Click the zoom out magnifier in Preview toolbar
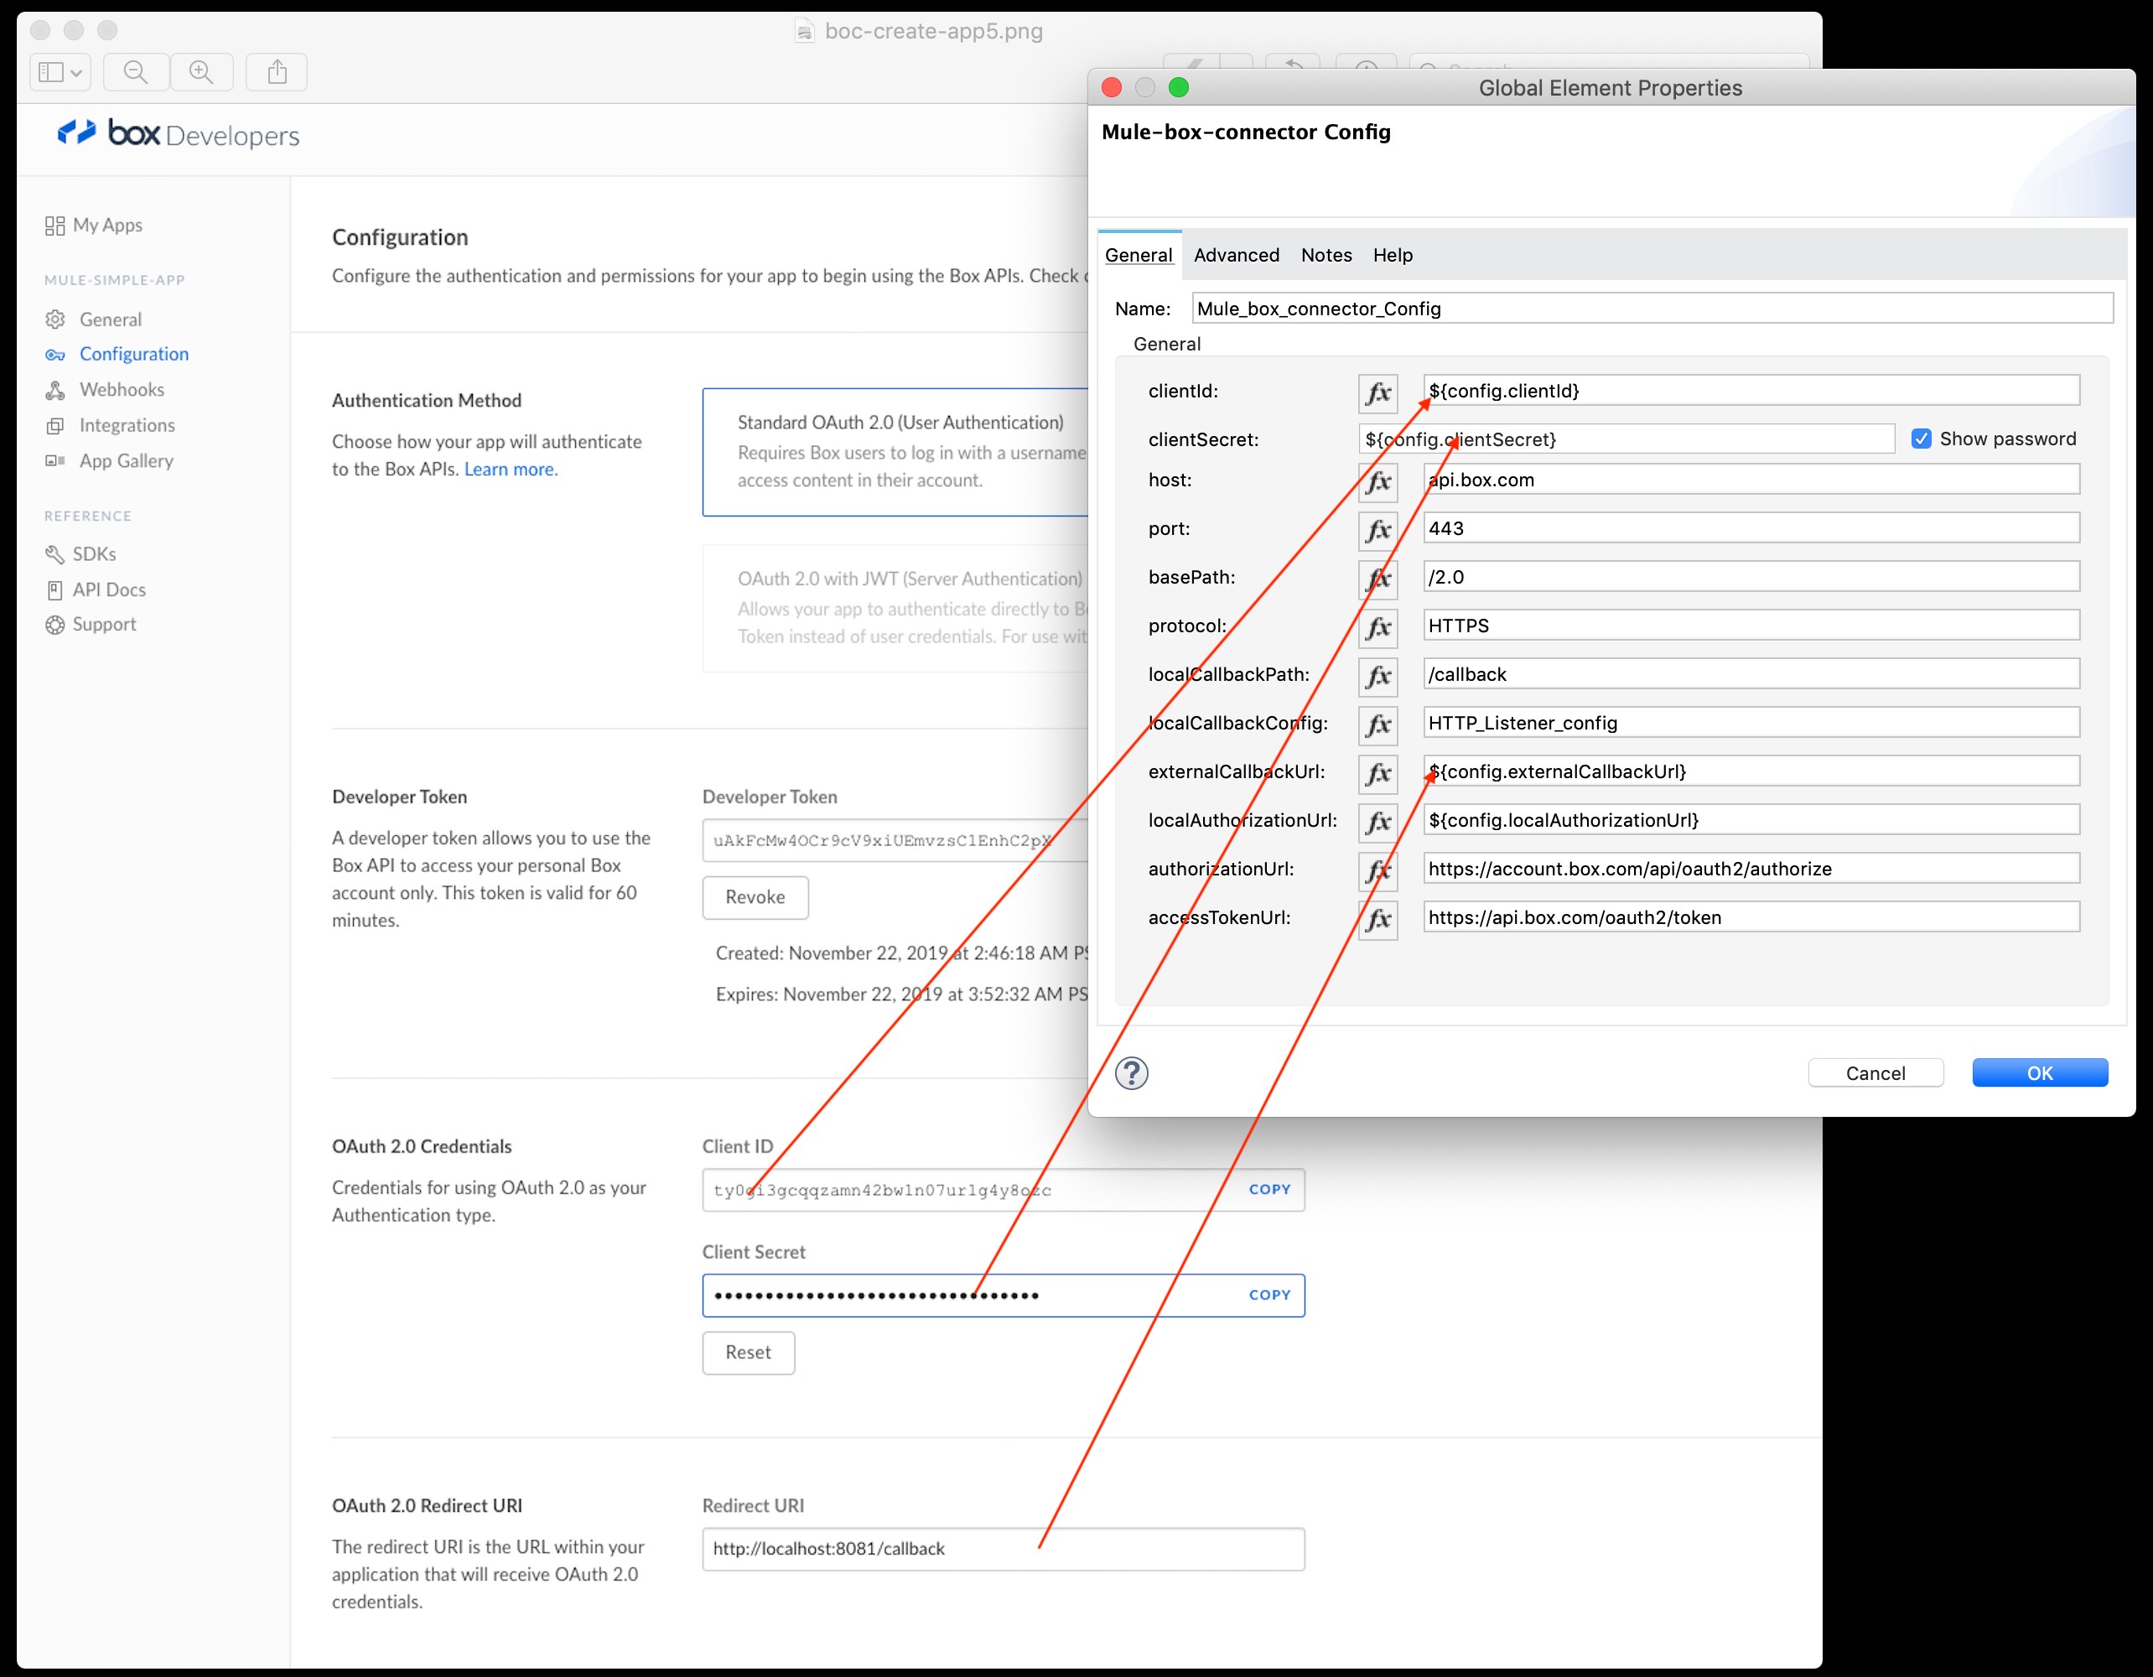 [x=136, y=72]
